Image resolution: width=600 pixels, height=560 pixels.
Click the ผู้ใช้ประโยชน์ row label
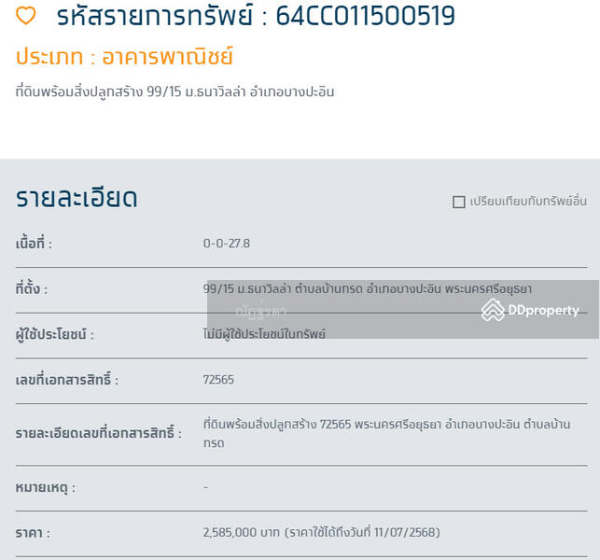pyautogui.click(x=55, y=334)
